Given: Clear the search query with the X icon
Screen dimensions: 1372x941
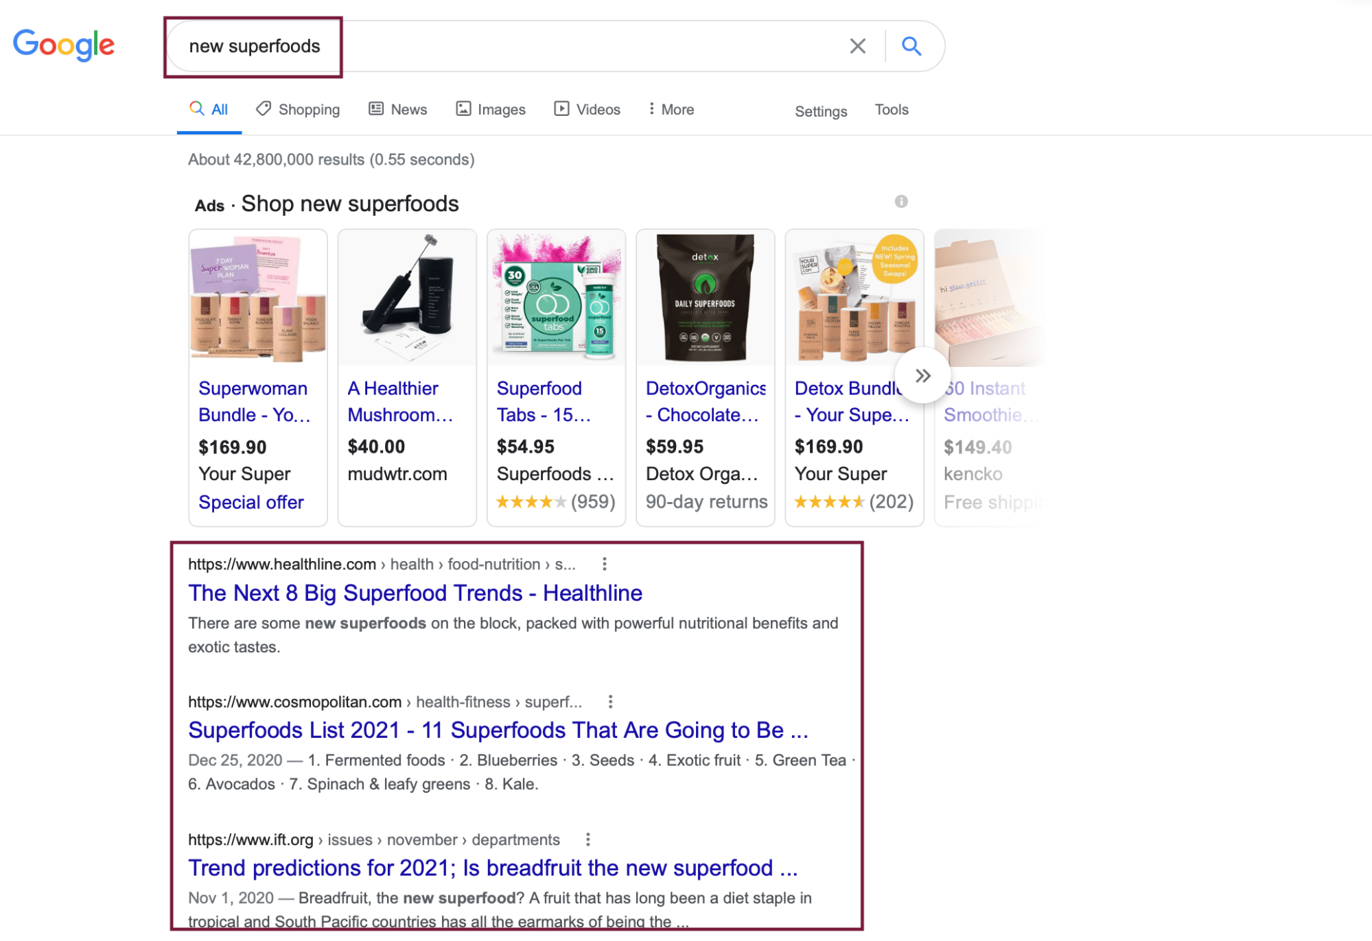Looking at the screenshot, I should point(857,46).
